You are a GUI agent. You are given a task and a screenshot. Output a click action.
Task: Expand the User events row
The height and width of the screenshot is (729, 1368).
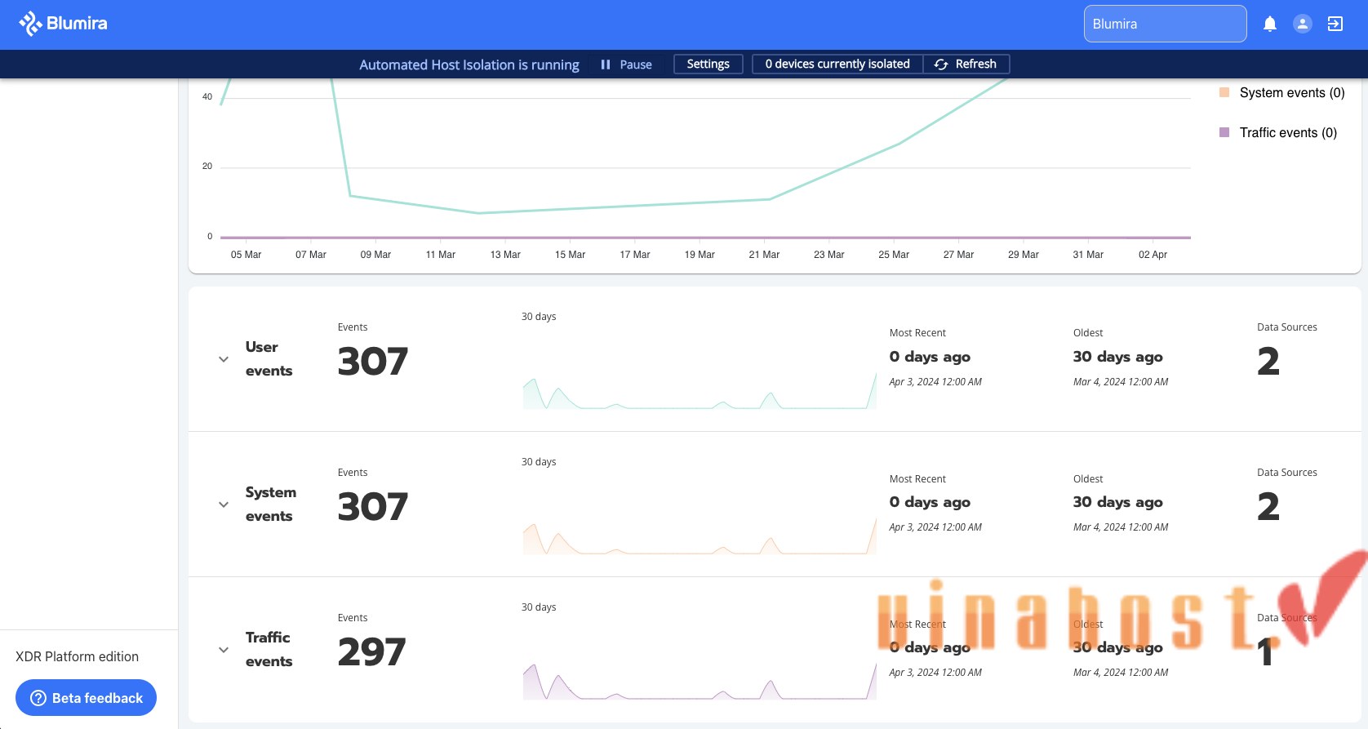coord(224,359)
